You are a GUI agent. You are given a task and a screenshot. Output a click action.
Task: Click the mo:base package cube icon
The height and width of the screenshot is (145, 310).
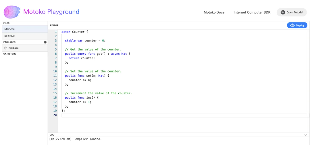click(6, 48)
